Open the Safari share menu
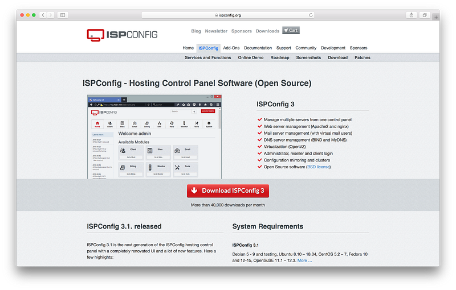 click(411, 15)
